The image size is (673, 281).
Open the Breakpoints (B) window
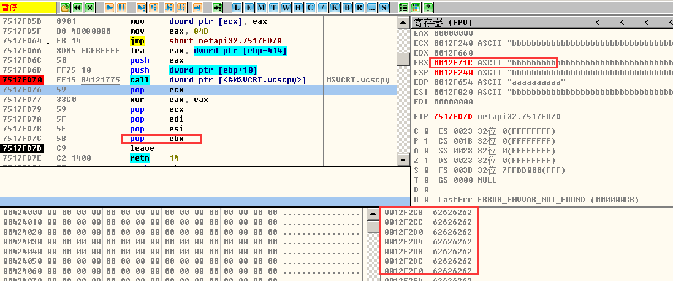(x=347, y=8)
